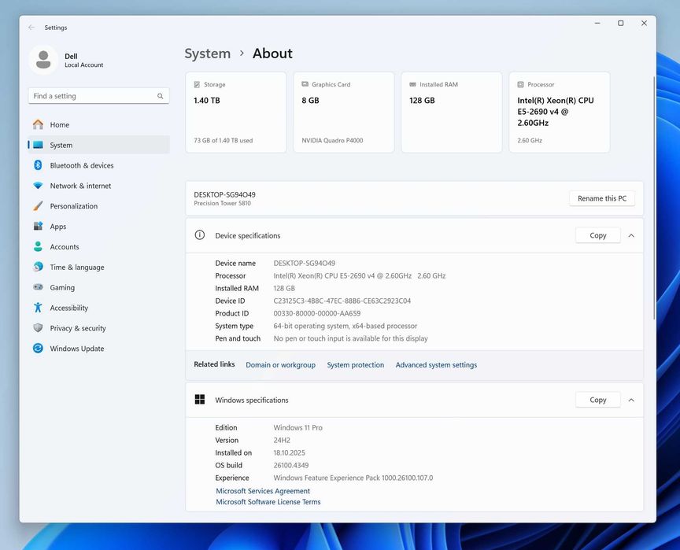
Task: Click 73 GB of 1.40 TB used
Action: click(223, 140)
